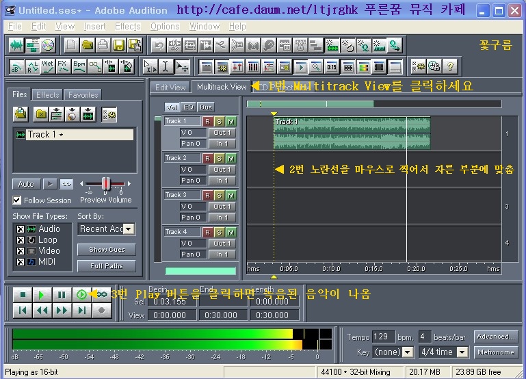
Task: Save session with the floppy disk icon
Action: click(x=119, y=45)
